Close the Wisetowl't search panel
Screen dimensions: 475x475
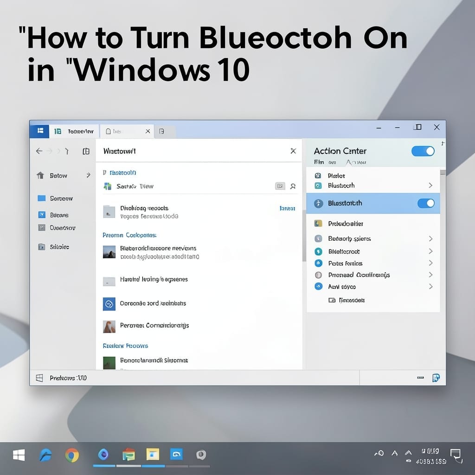point(293,151)
